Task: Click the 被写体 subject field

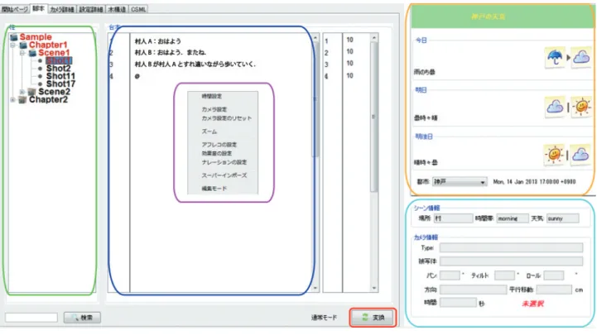Action: tap(511, 261)
